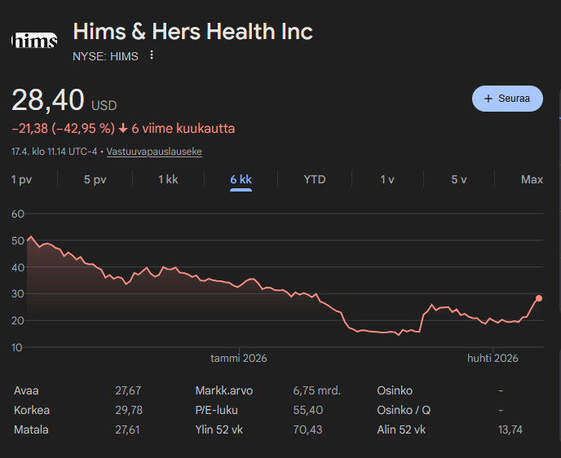Image resolution: width=561 pixels, height=458 pixels.
Task: Click the P/E-luku value 55,40
Action: point(308,410)
